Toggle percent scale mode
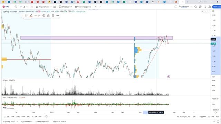Viewport: 221px width, 124px height. point(209,116)
